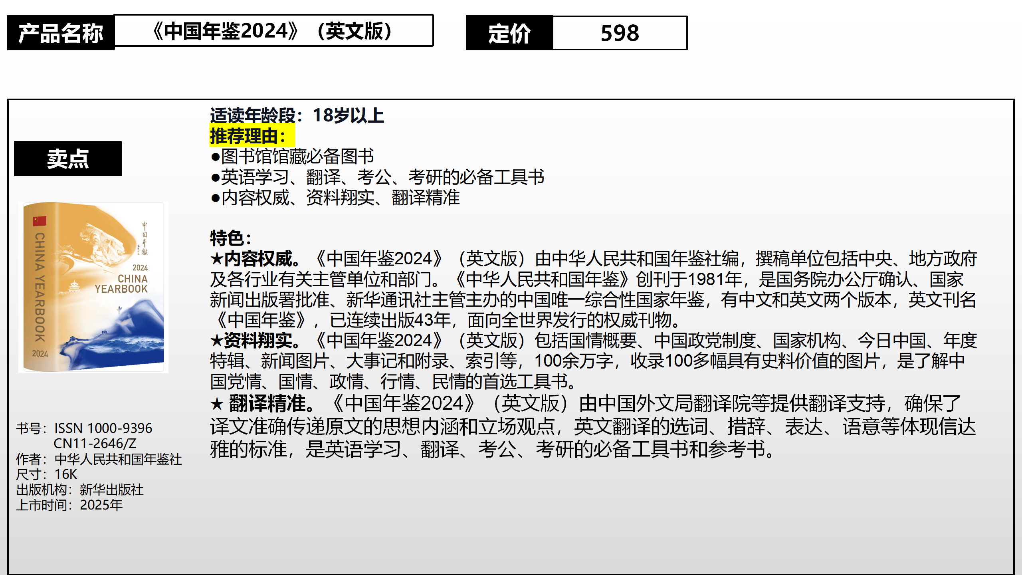Click the product title 《中国年鉴2024》(英文版) box
This screenshot has height=575, width=1022.
pos(273,31)
